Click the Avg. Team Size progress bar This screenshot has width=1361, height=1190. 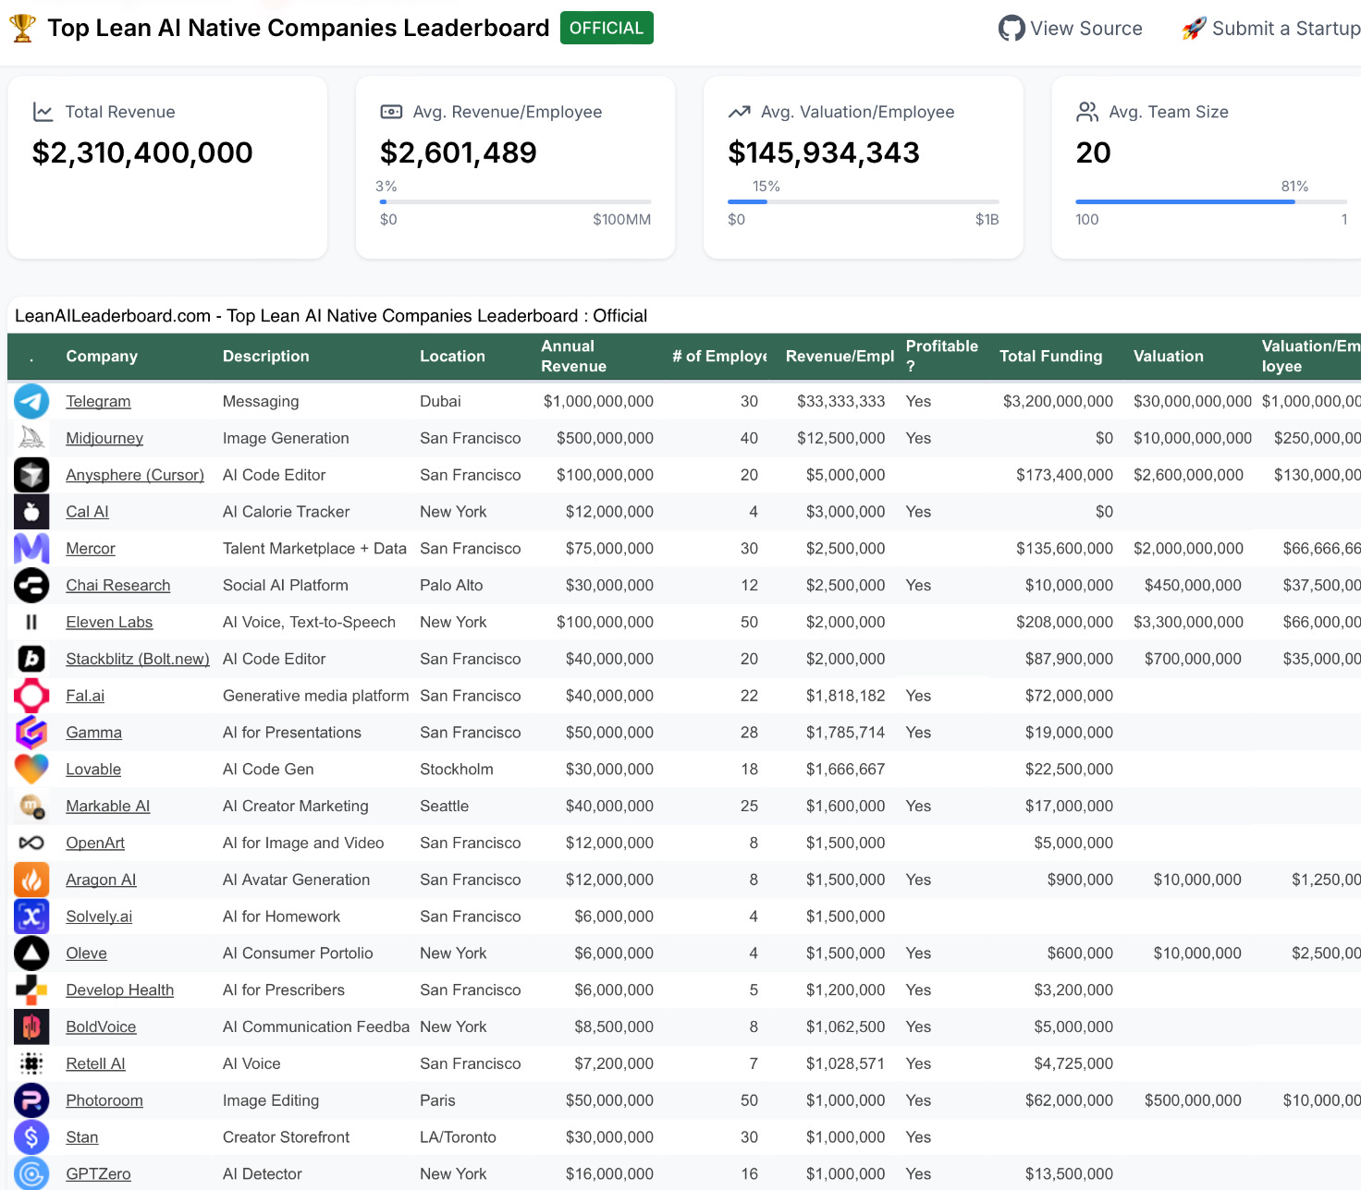coord(1210,201)
